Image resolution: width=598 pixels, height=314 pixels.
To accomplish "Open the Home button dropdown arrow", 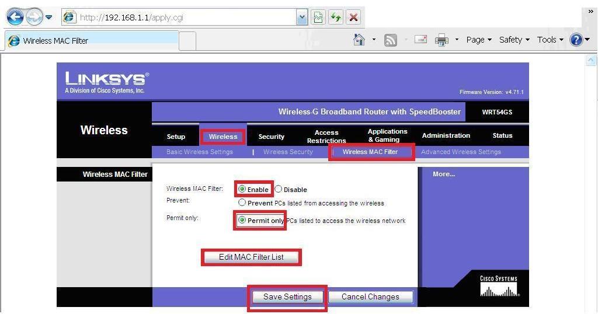I will tap(374, 40).
